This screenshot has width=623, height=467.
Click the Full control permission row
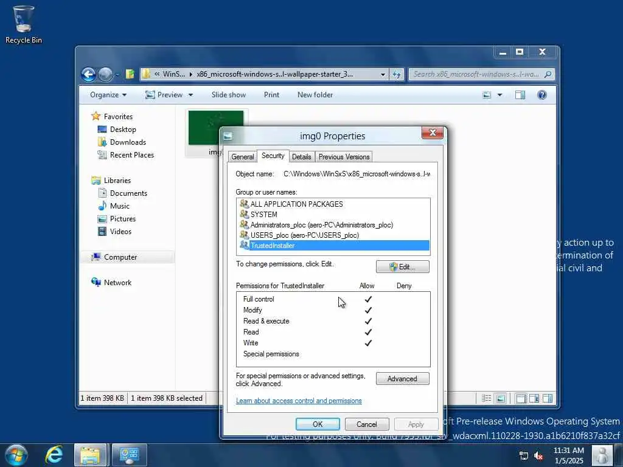(x=333, y=299)
